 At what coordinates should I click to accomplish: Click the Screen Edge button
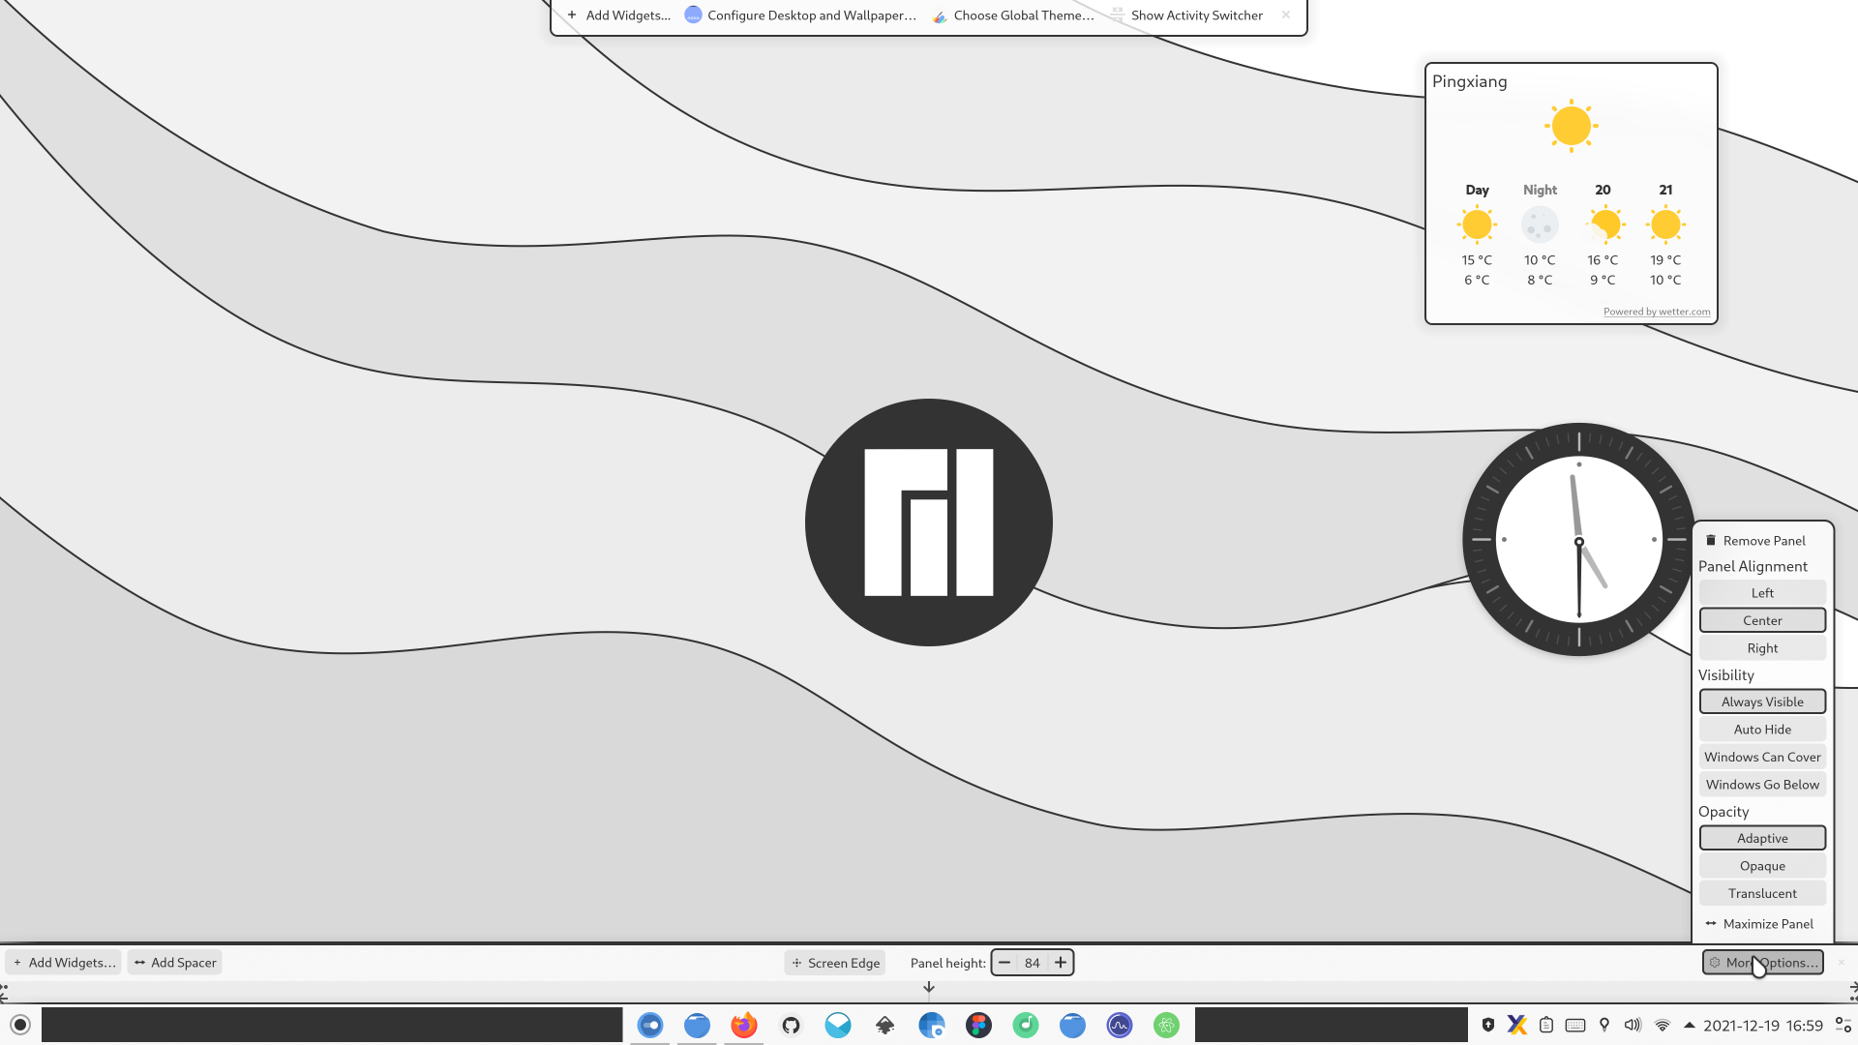(x=835, y=963)
